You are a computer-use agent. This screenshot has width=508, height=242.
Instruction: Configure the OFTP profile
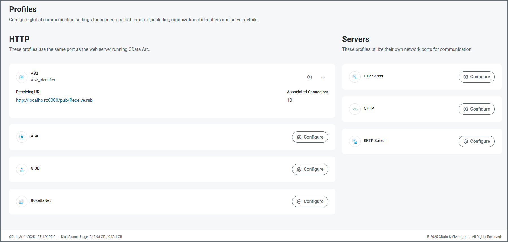click(476, 109)
